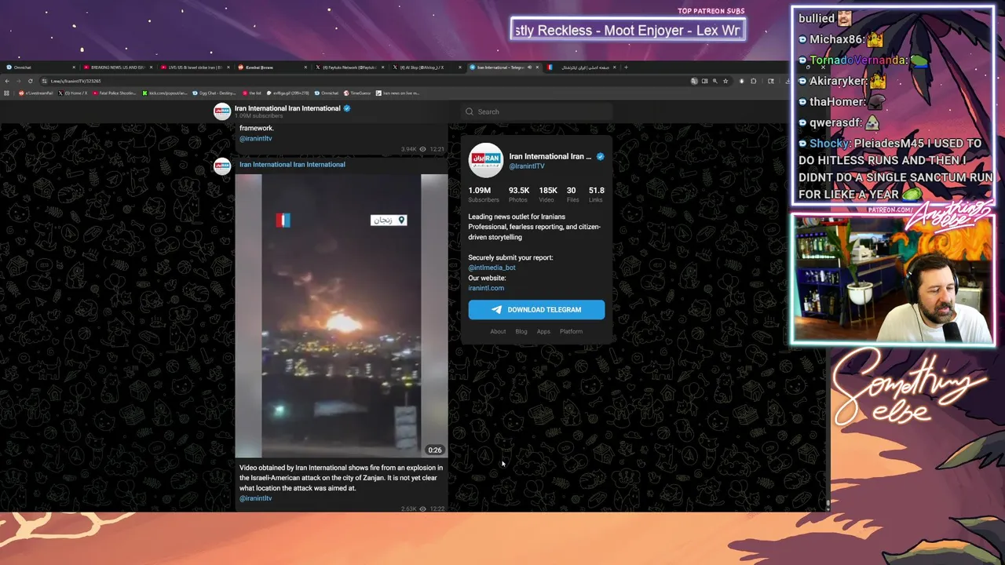Open the apps grid in bookmarks bar
The width and height of the screenshot is (1005, 565).
point(6,93)
